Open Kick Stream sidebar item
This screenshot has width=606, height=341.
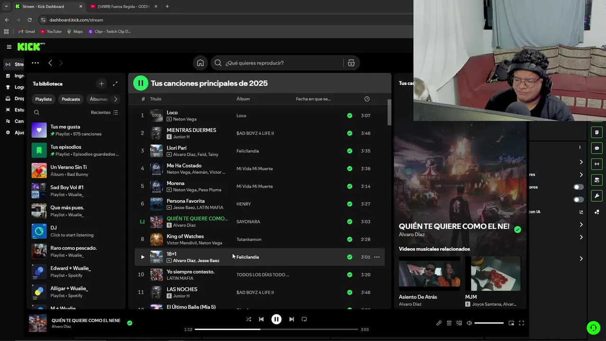click(x=13, y=64)
